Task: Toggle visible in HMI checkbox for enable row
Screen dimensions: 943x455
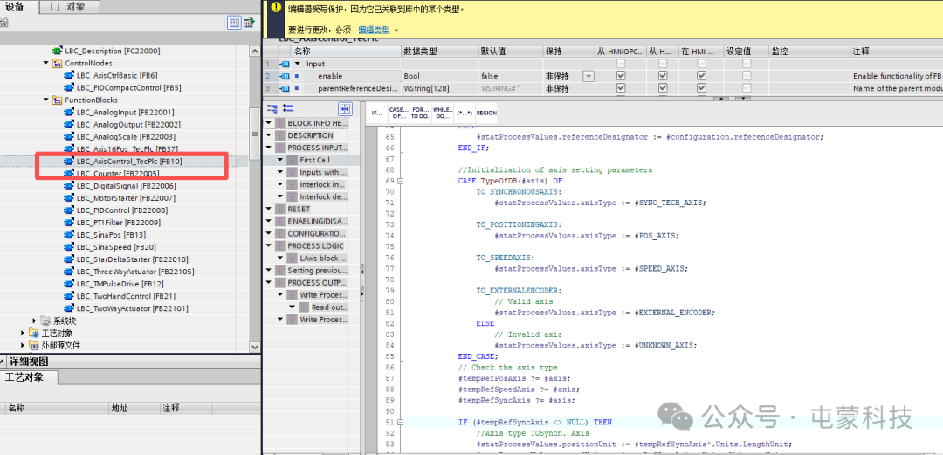Action: (x=701, y=76)
